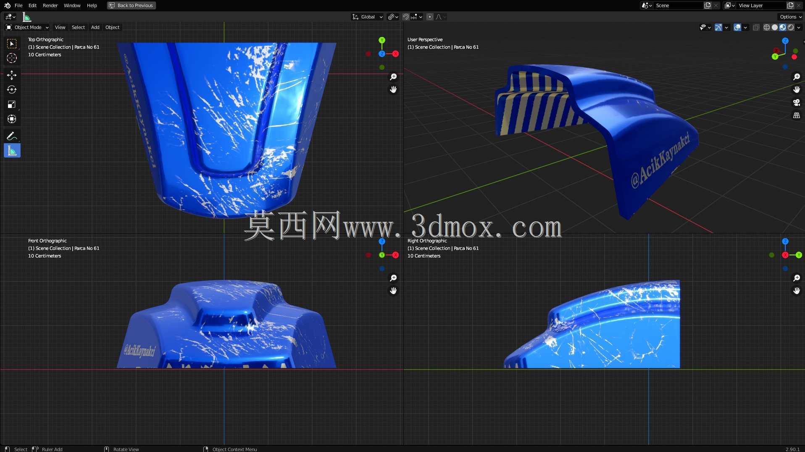Browse scenes dropdown icon
Screen dimensions: 805x452
point(647,5)
